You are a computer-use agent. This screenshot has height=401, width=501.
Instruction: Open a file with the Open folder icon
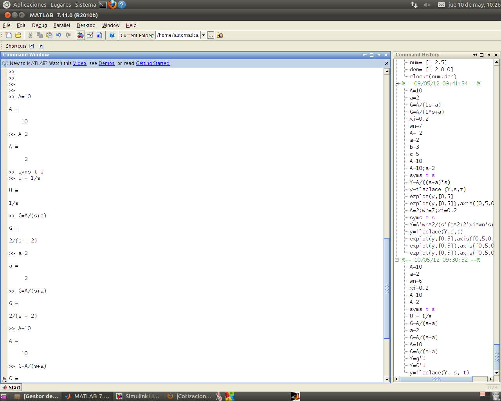(18, 35)
